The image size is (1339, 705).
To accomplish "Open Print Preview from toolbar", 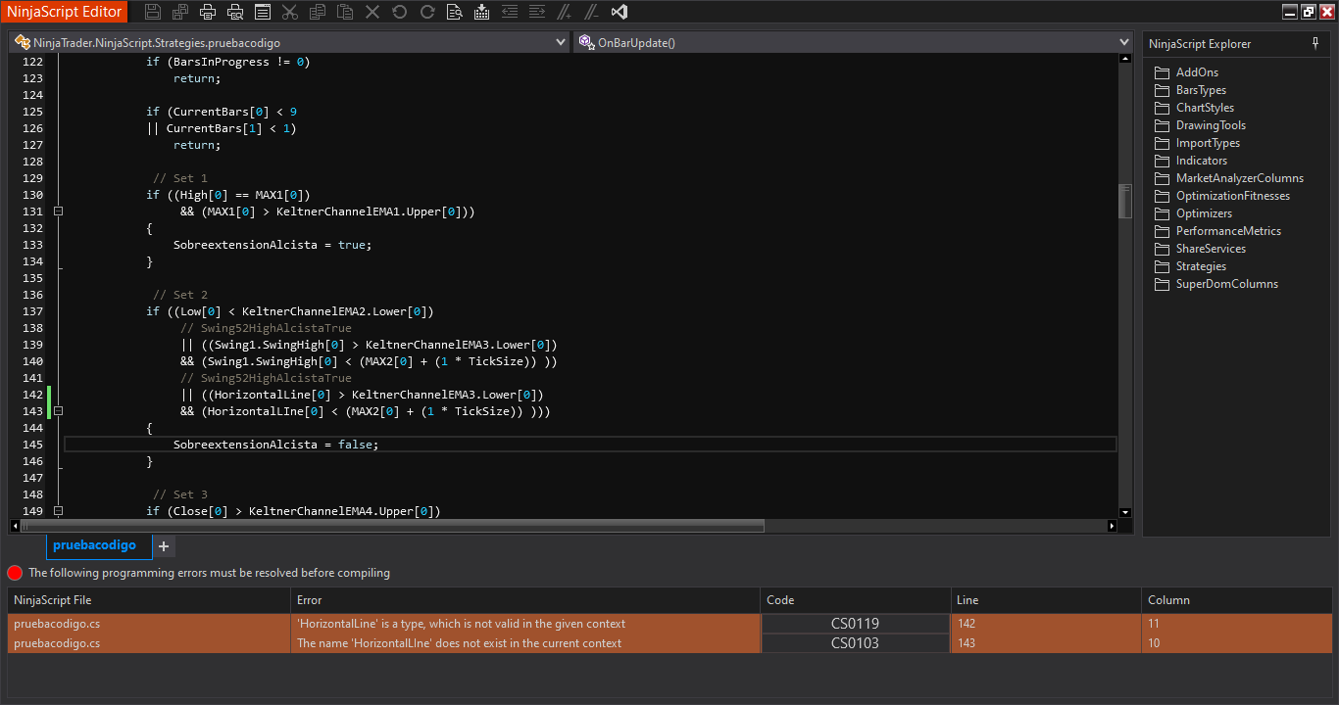I will pos(235,12).
